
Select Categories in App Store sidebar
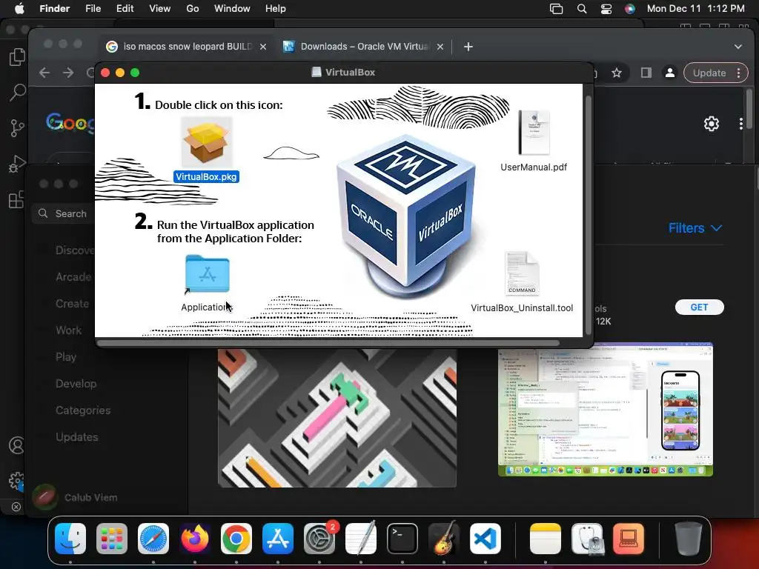tap(83, 410)
